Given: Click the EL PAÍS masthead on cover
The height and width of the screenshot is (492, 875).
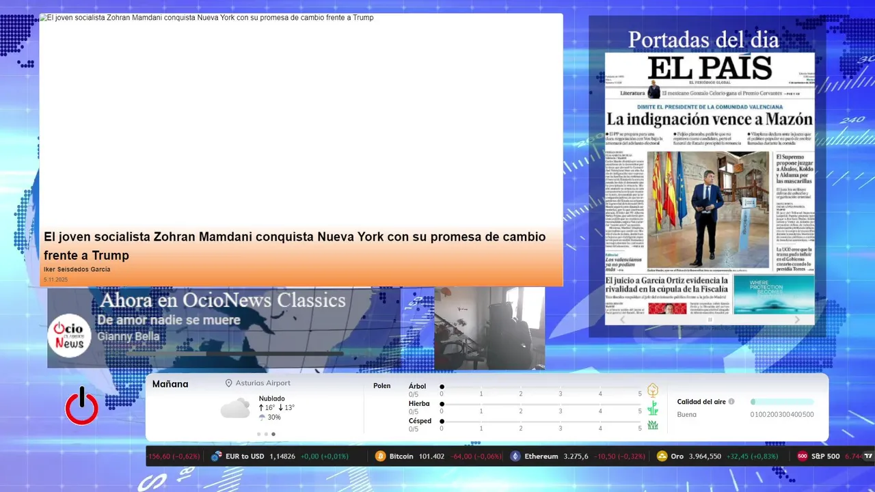Looking at the screenshot, I should [x=710, y=68].
